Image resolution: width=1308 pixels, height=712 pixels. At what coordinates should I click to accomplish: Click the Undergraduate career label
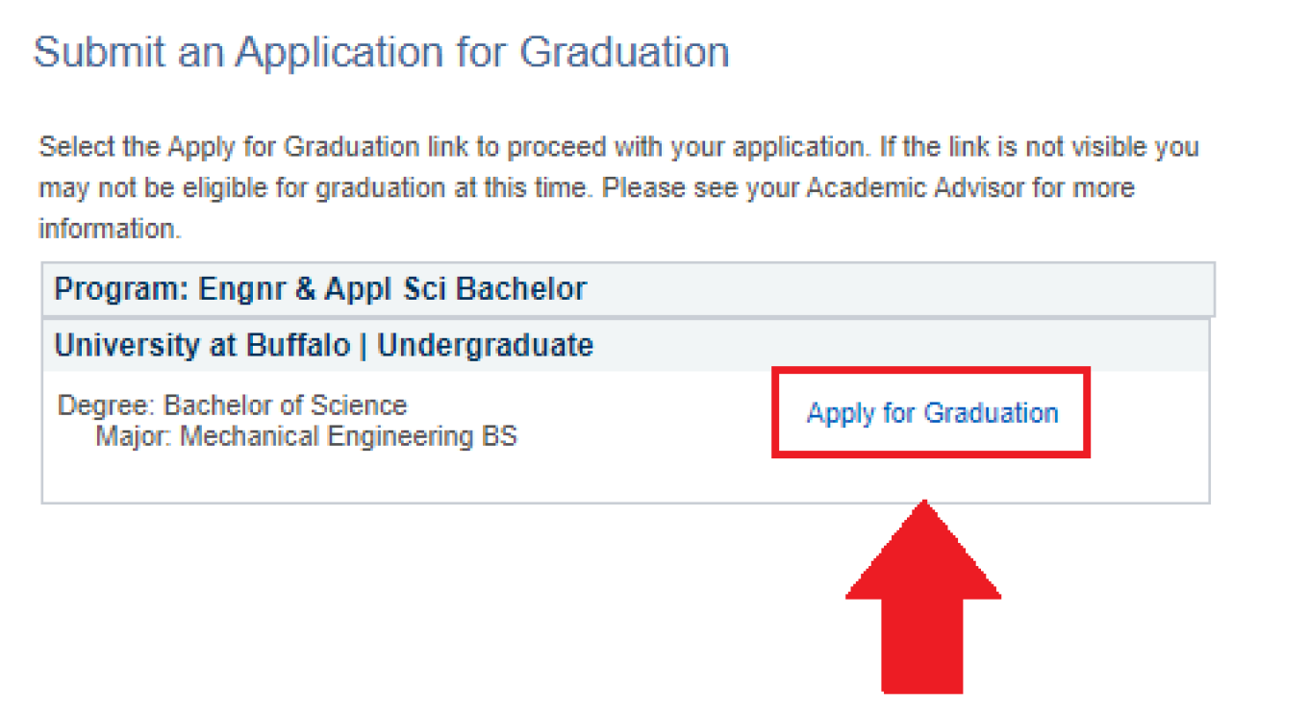[485, 345]
